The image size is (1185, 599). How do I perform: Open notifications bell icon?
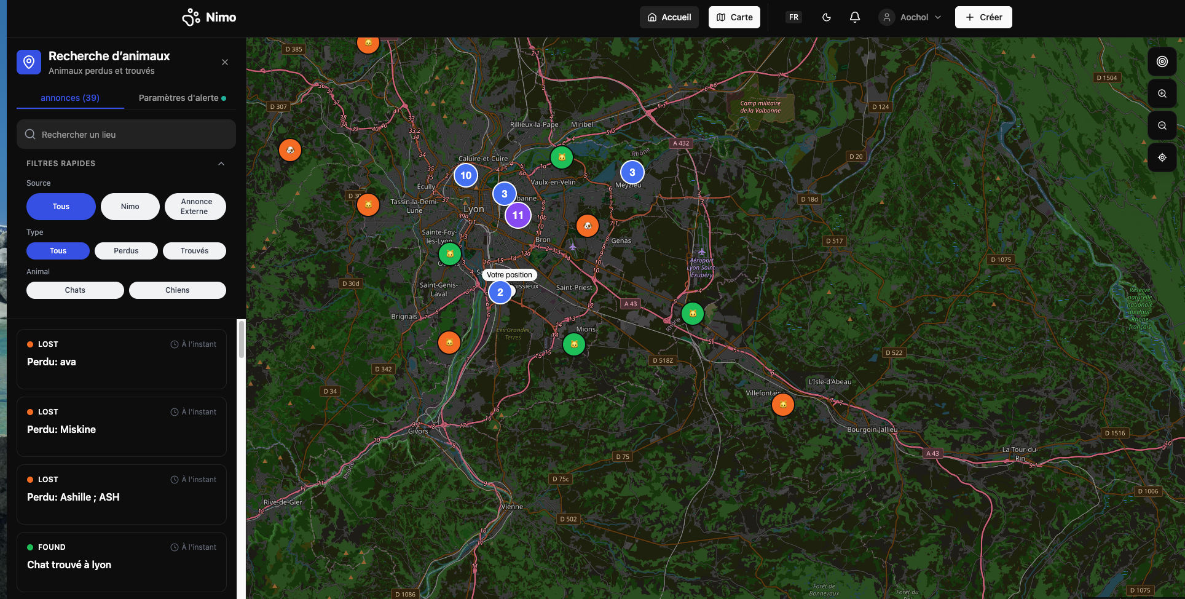click(x=855, y=17)
